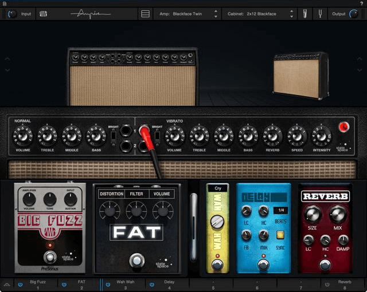The image size is (367, 292).
Task: Click the Normal channel Treble knob
Action: click(47, 136)
